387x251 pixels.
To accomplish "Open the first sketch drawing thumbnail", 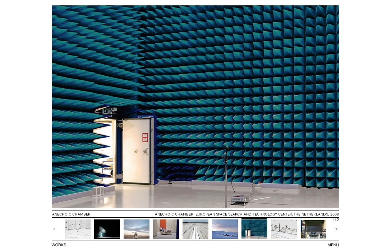I will (x=77, y=229).
